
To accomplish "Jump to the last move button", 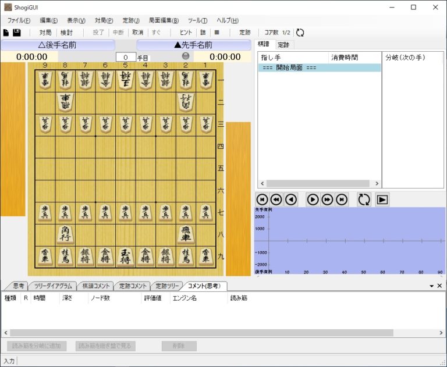I will pos(342,199).
